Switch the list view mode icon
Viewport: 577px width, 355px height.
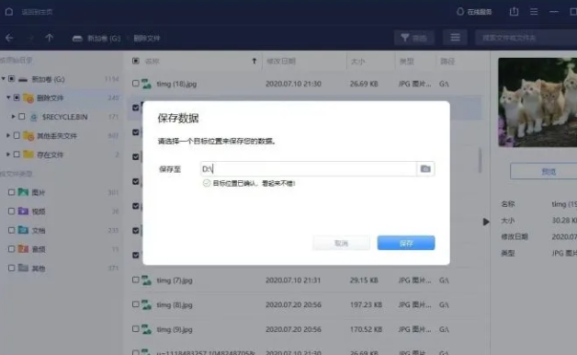tap(455, 38)
